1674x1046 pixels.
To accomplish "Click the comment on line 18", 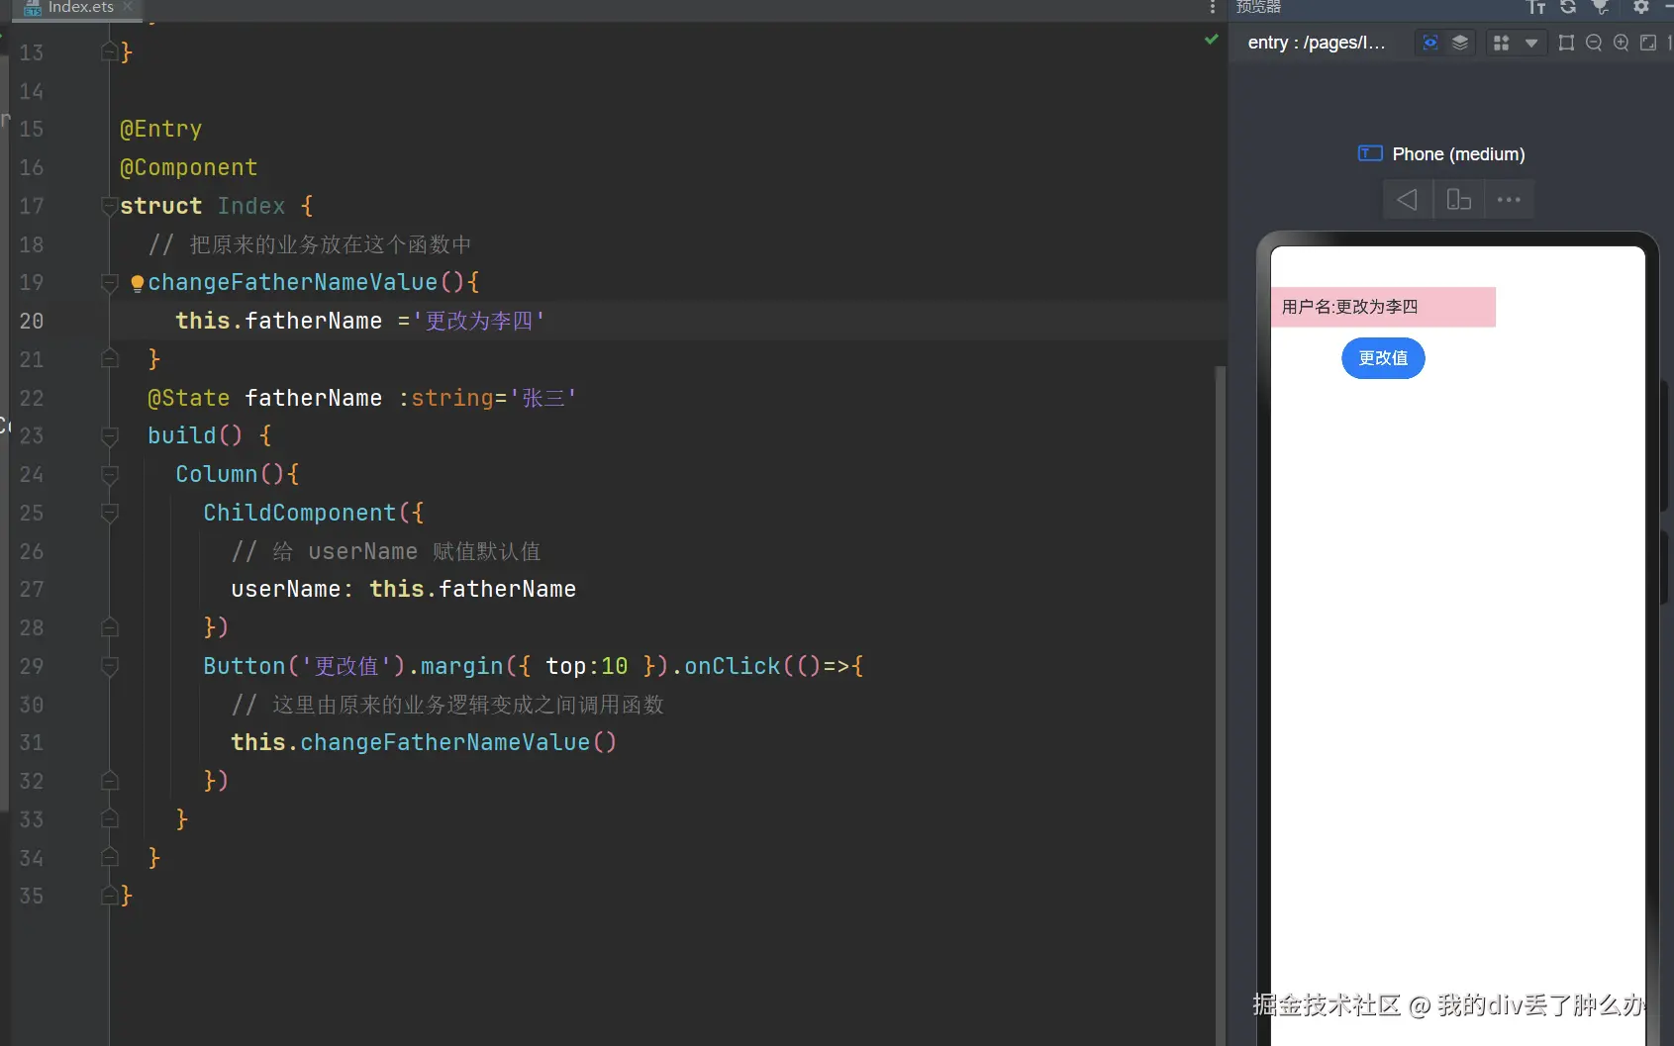I will (x=310, y=244).
